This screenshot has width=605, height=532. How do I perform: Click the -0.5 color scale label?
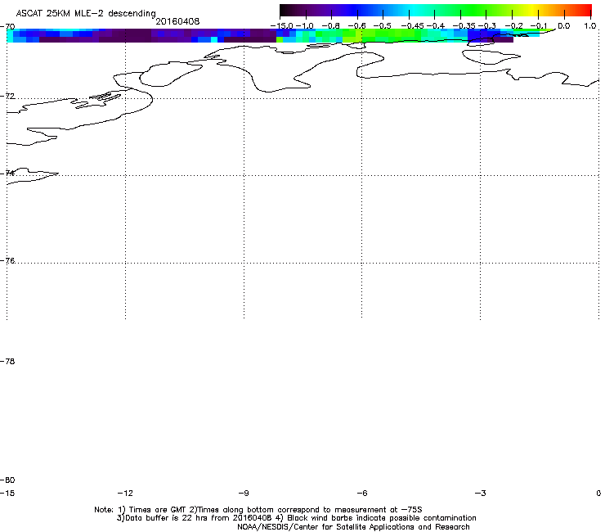383,26
